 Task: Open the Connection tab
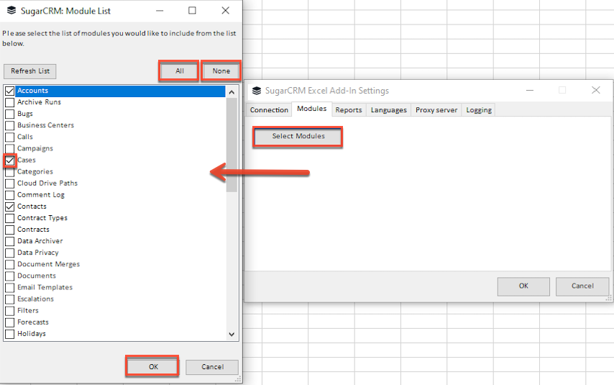coord(269,110)
